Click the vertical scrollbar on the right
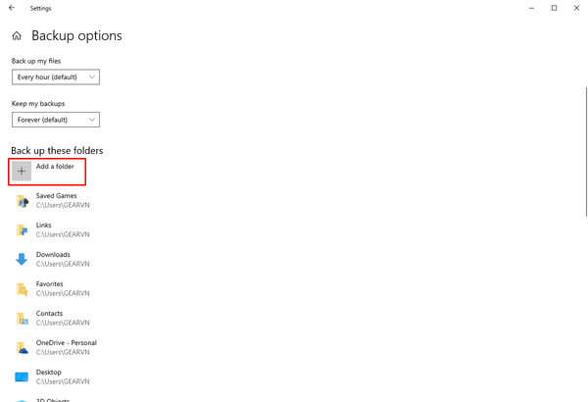Viewport: 588px width, 402px height. [x=586, y=152]
